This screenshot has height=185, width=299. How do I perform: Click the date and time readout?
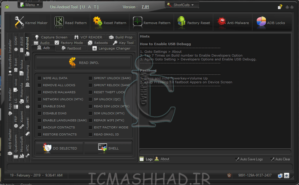point(36,175)
